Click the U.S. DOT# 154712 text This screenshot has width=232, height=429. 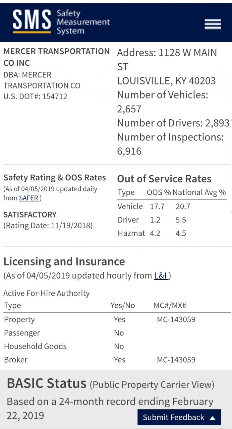click(x=35, y=97)
